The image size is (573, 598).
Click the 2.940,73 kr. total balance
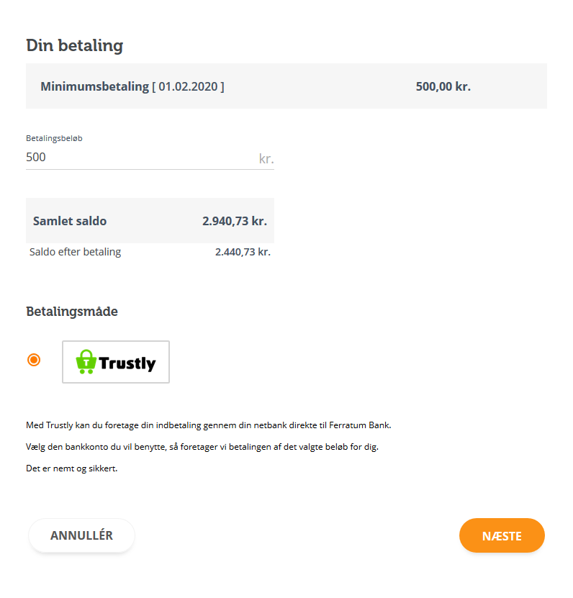(234, 221)
